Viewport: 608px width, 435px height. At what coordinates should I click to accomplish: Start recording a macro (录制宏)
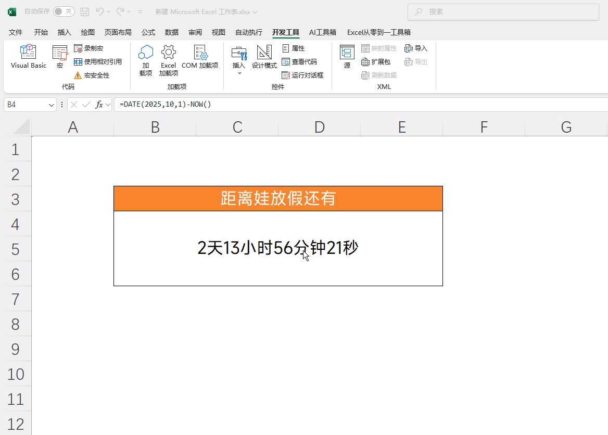(89, 48)
